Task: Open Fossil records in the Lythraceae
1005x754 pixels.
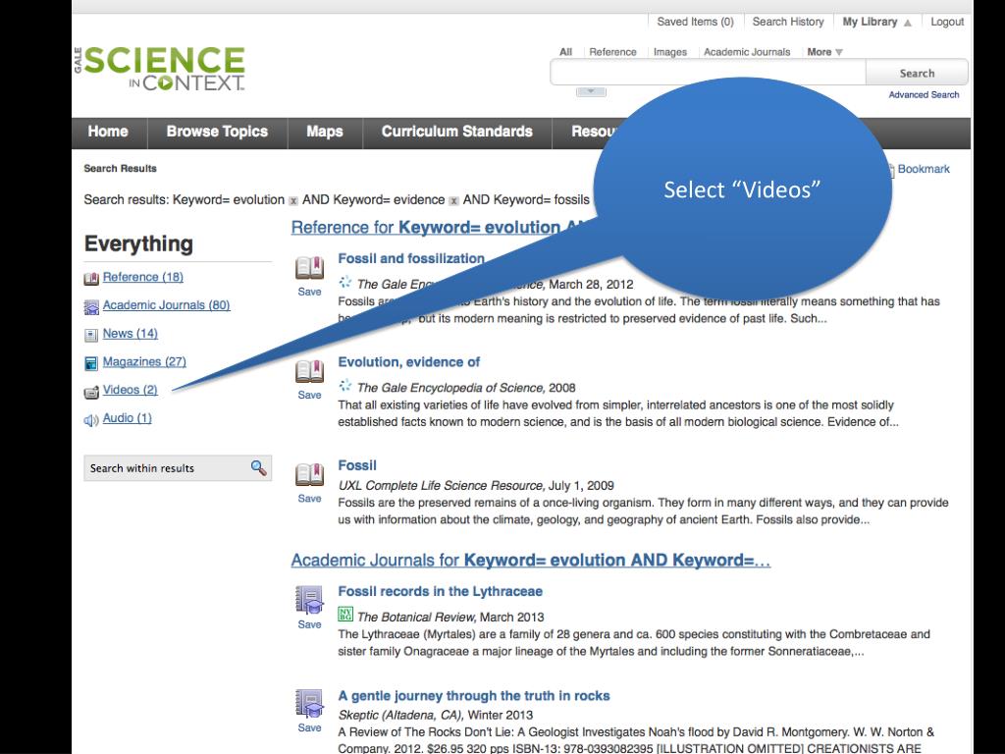Action: [x=440, y=592]
